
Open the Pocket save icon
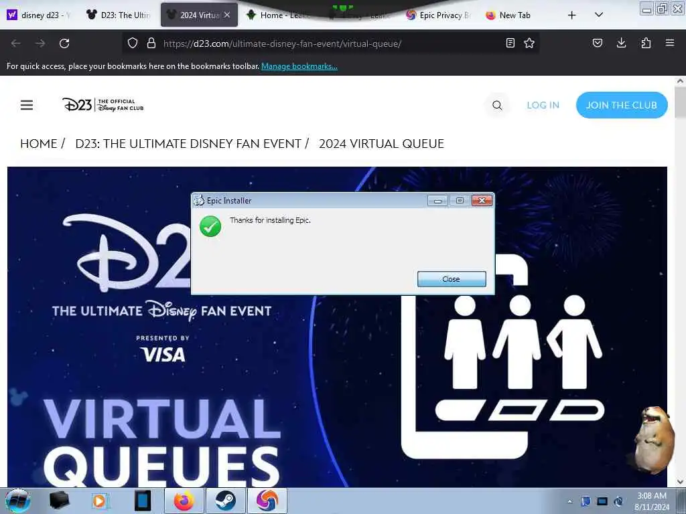click(x=597, y=43)
